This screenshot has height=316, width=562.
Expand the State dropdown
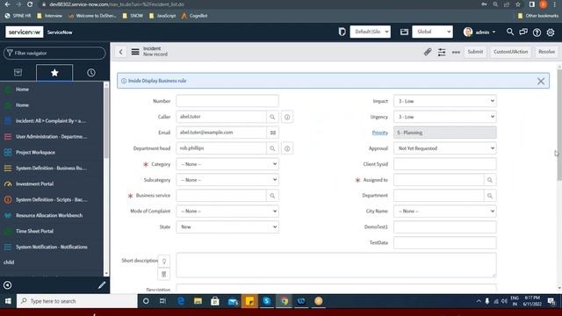(x=227, y=227)
